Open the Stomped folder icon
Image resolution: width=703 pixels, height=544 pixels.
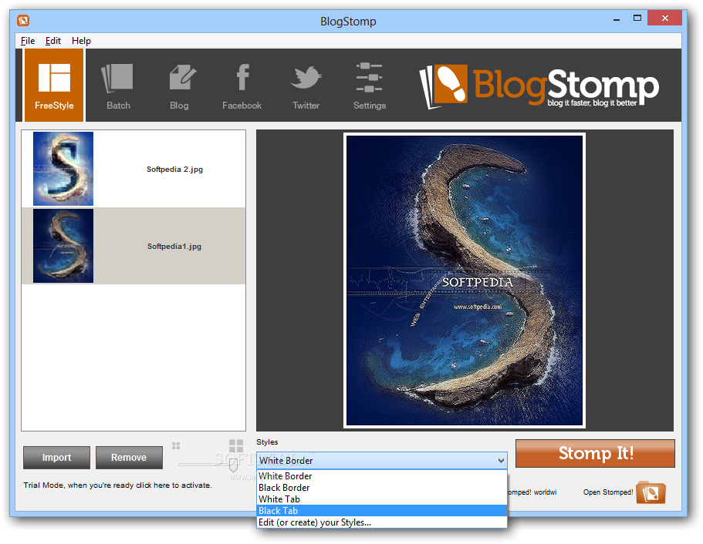pos(651,492)
